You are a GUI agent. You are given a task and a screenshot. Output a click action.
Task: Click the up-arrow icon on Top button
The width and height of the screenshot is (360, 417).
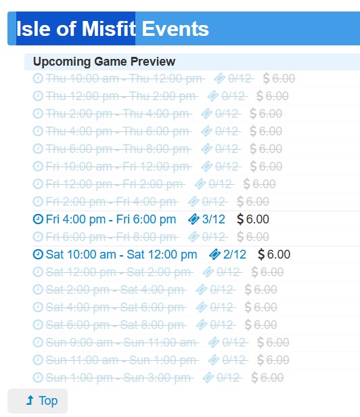click(x=30, y=400)
